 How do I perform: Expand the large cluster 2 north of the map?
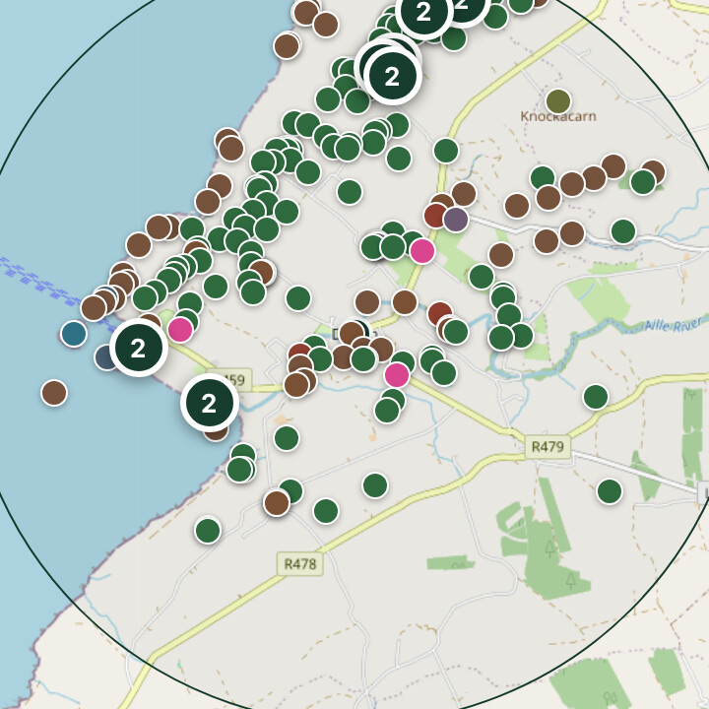[x=393, y=76]
